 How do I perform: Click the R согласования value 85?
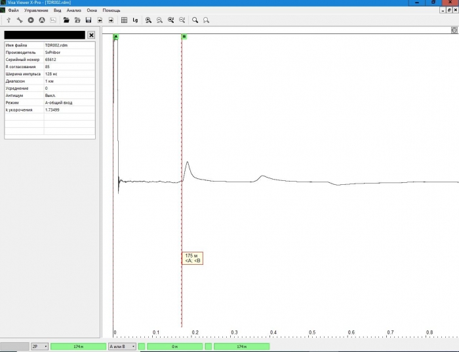click(x=70, y=67)
